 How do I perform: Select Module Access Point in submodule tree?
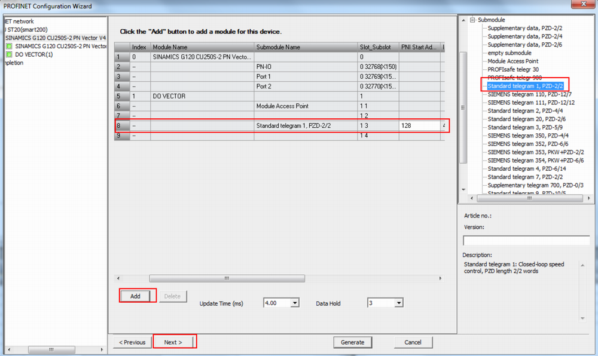[x=512, y=61]
